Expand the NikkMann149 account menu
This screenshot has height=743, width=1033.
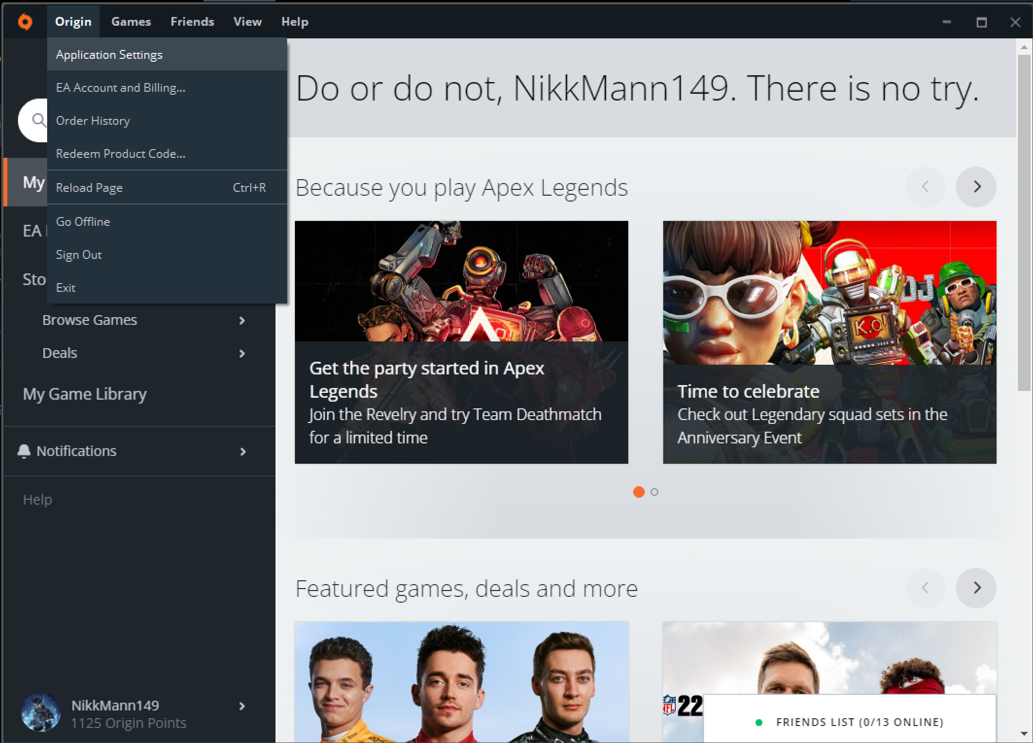(x=241, y=707)
